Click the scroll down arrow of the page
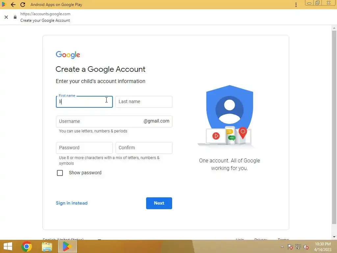The height and width of the screenshot is (253, 337). pos(334,237)
